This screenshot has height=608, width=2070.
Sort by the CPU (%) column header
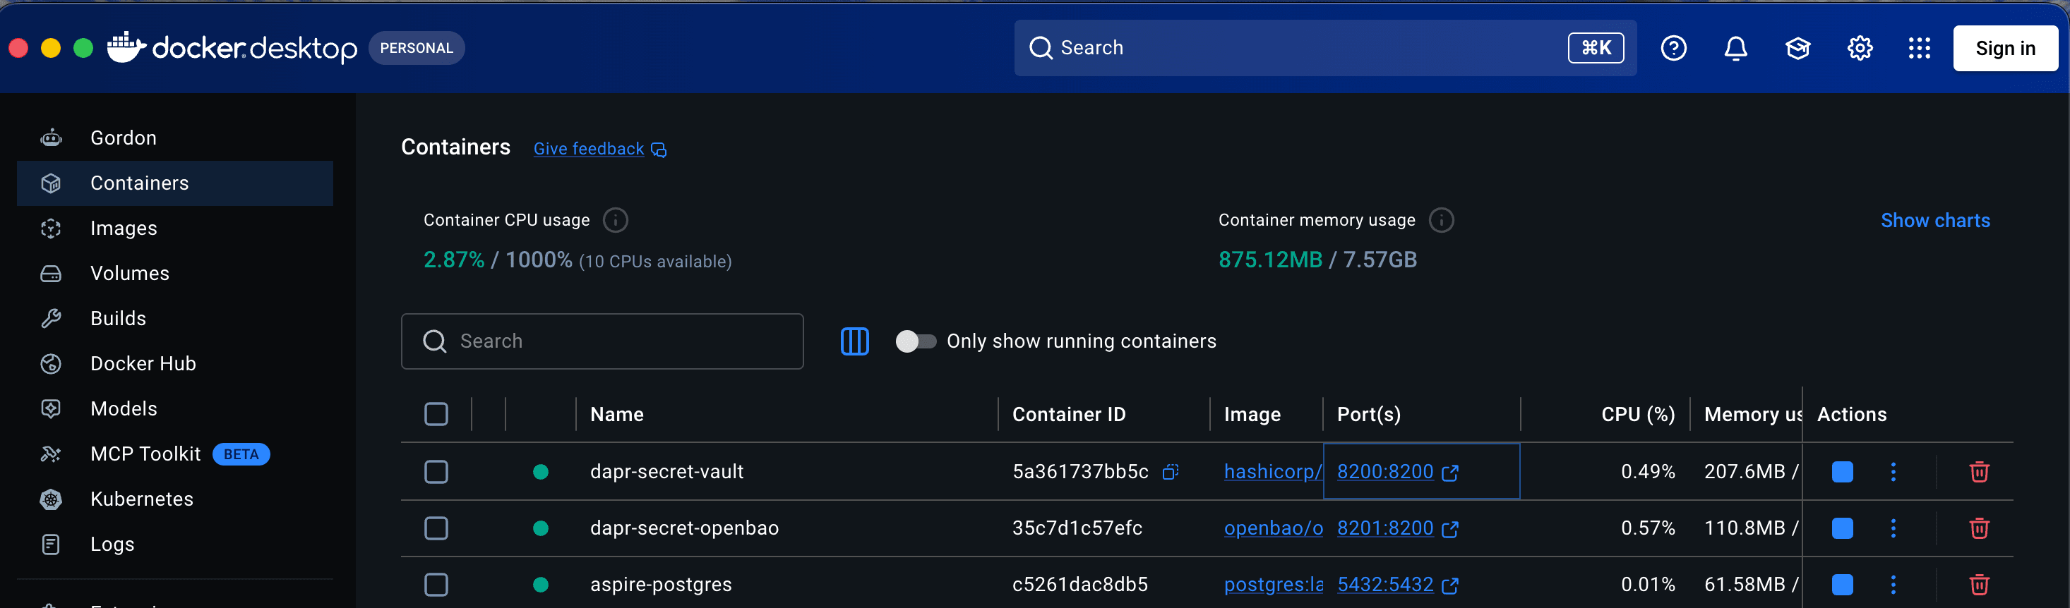[1638, 415]
